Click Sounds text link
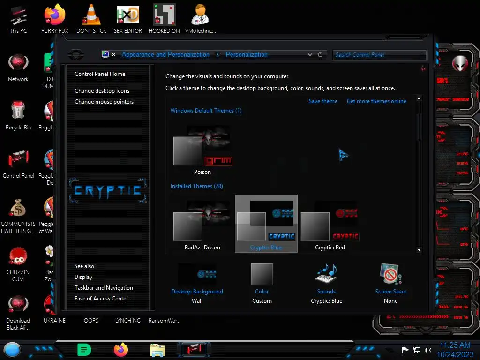480x360 pixels. point(326,292)
